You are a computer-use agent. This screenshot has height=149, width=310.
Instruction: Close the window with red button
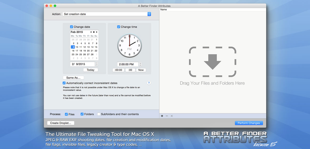[47, 6]
